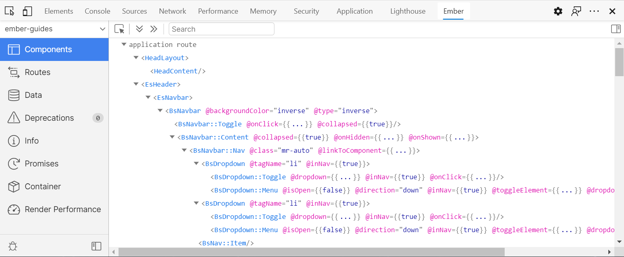Switch to the Network tab

[172, 11]
